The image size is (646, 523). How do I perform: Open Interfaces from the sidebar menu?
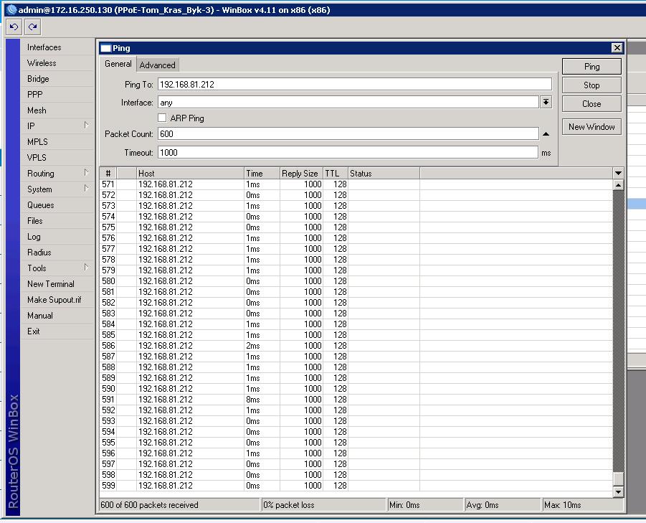pos(57,47)
